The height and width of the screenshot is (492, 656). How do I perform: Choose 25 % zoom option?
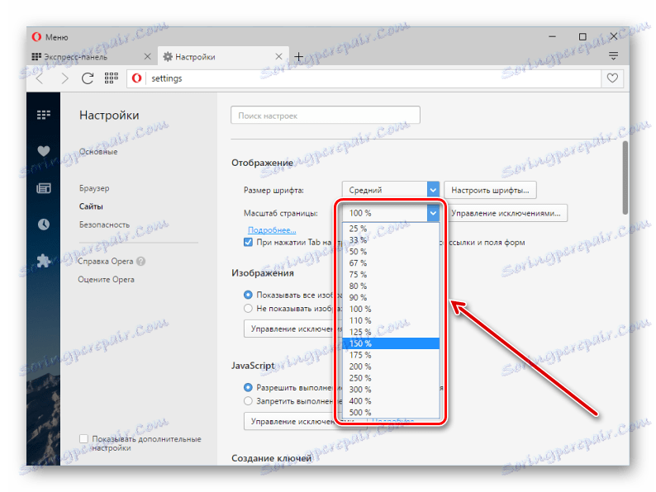391,229
